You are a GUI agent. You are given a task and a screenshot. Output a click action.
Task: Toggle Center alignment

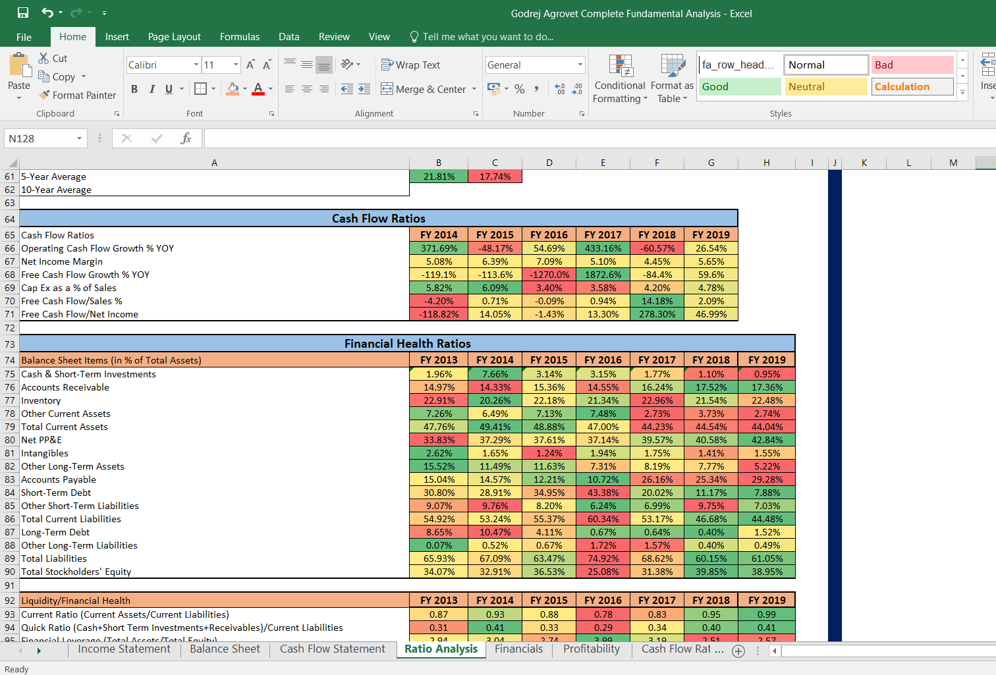(x=307, y=89)
